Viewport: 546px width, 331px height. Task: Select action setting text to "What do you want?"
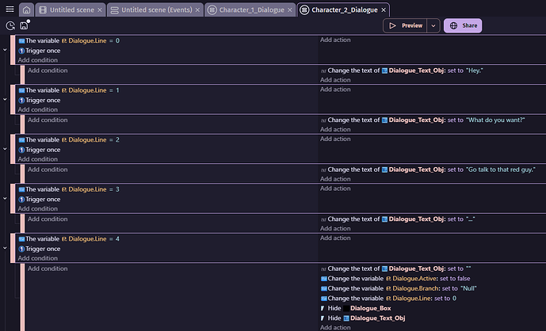coord(426,120)
